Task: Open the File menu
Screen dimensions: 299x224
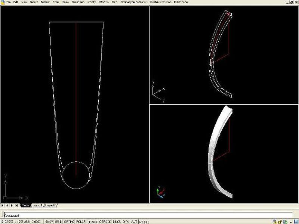Action: 8,2
